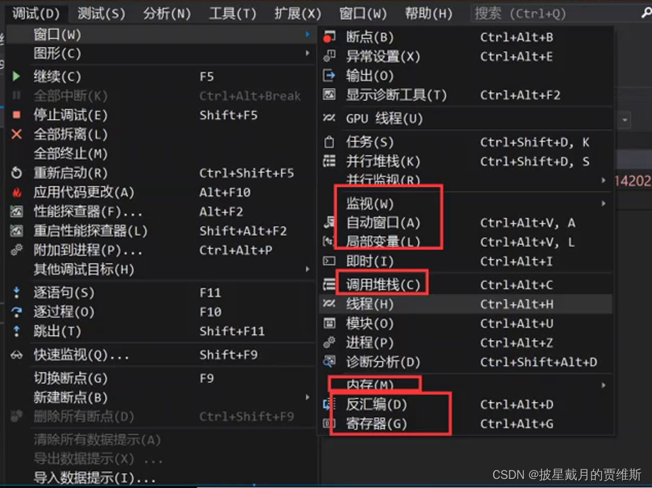652x488 pixels.
Task: Click the Immediate window icon
Action: tap(329, 261)
